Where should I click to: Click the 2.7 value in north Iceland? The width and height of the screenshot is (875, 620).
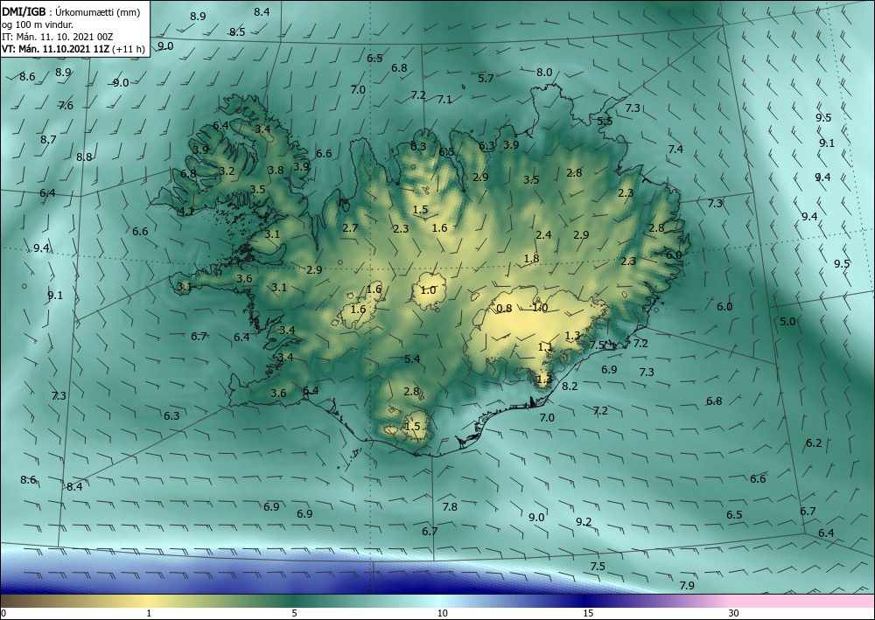[x=351, y=228]
